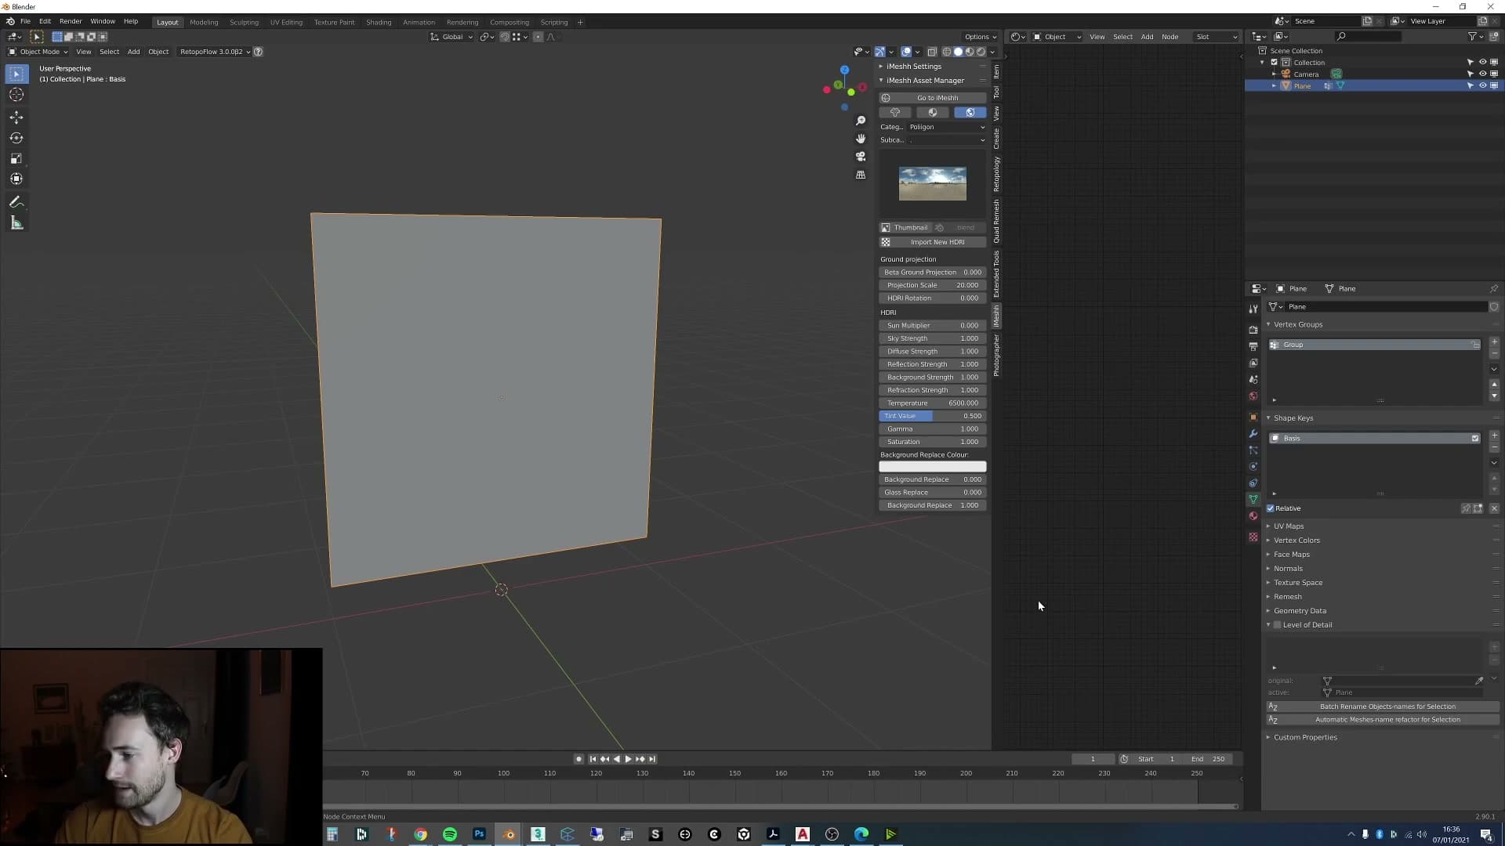The width and height of the screenshot is (1505, 846).
Task: Open the Render properties tab icon
Action: (x=1253, y=330)
